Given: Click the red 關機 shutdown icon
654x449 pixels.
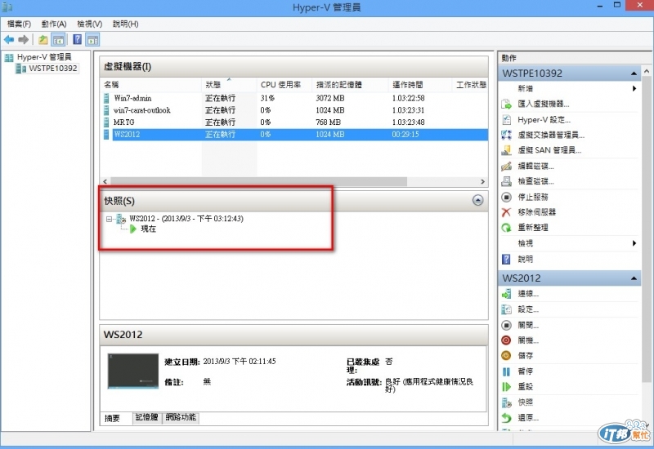Looking at the screenshot, I should tap(506, 340).
